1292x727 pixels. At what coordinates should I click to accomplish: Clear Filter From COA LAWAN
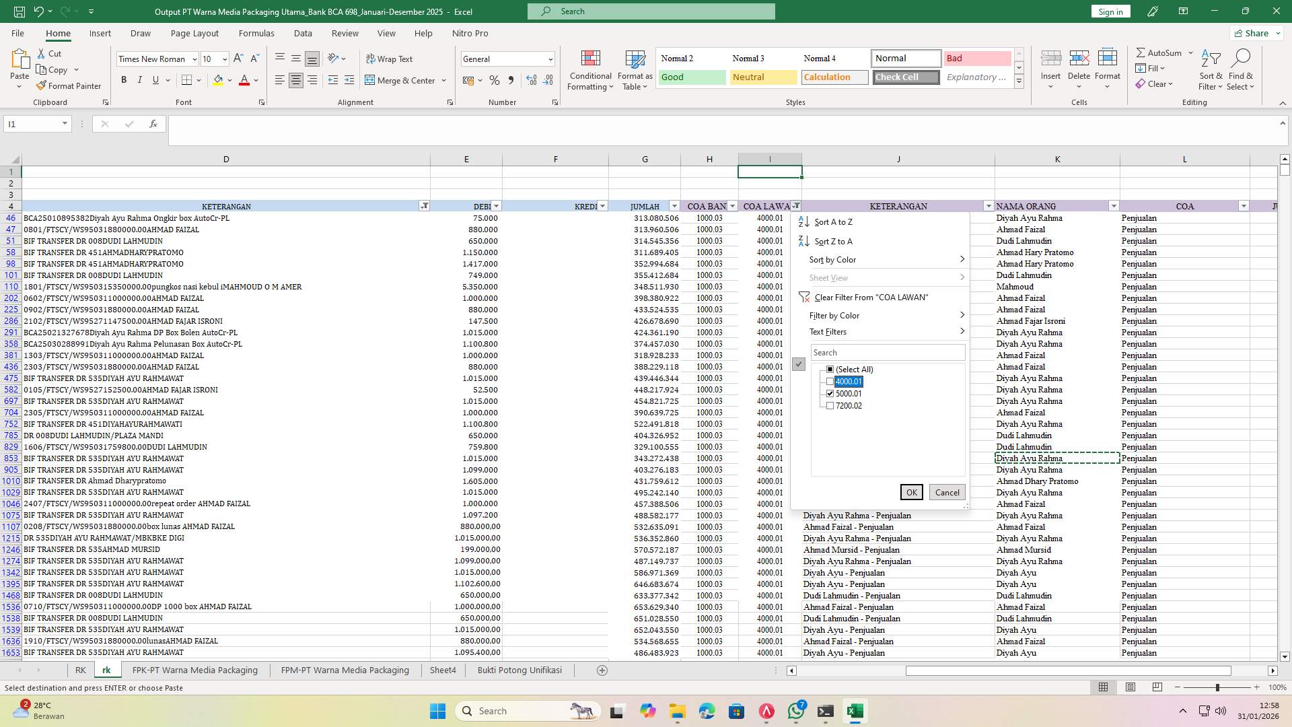tap(871, 297)
